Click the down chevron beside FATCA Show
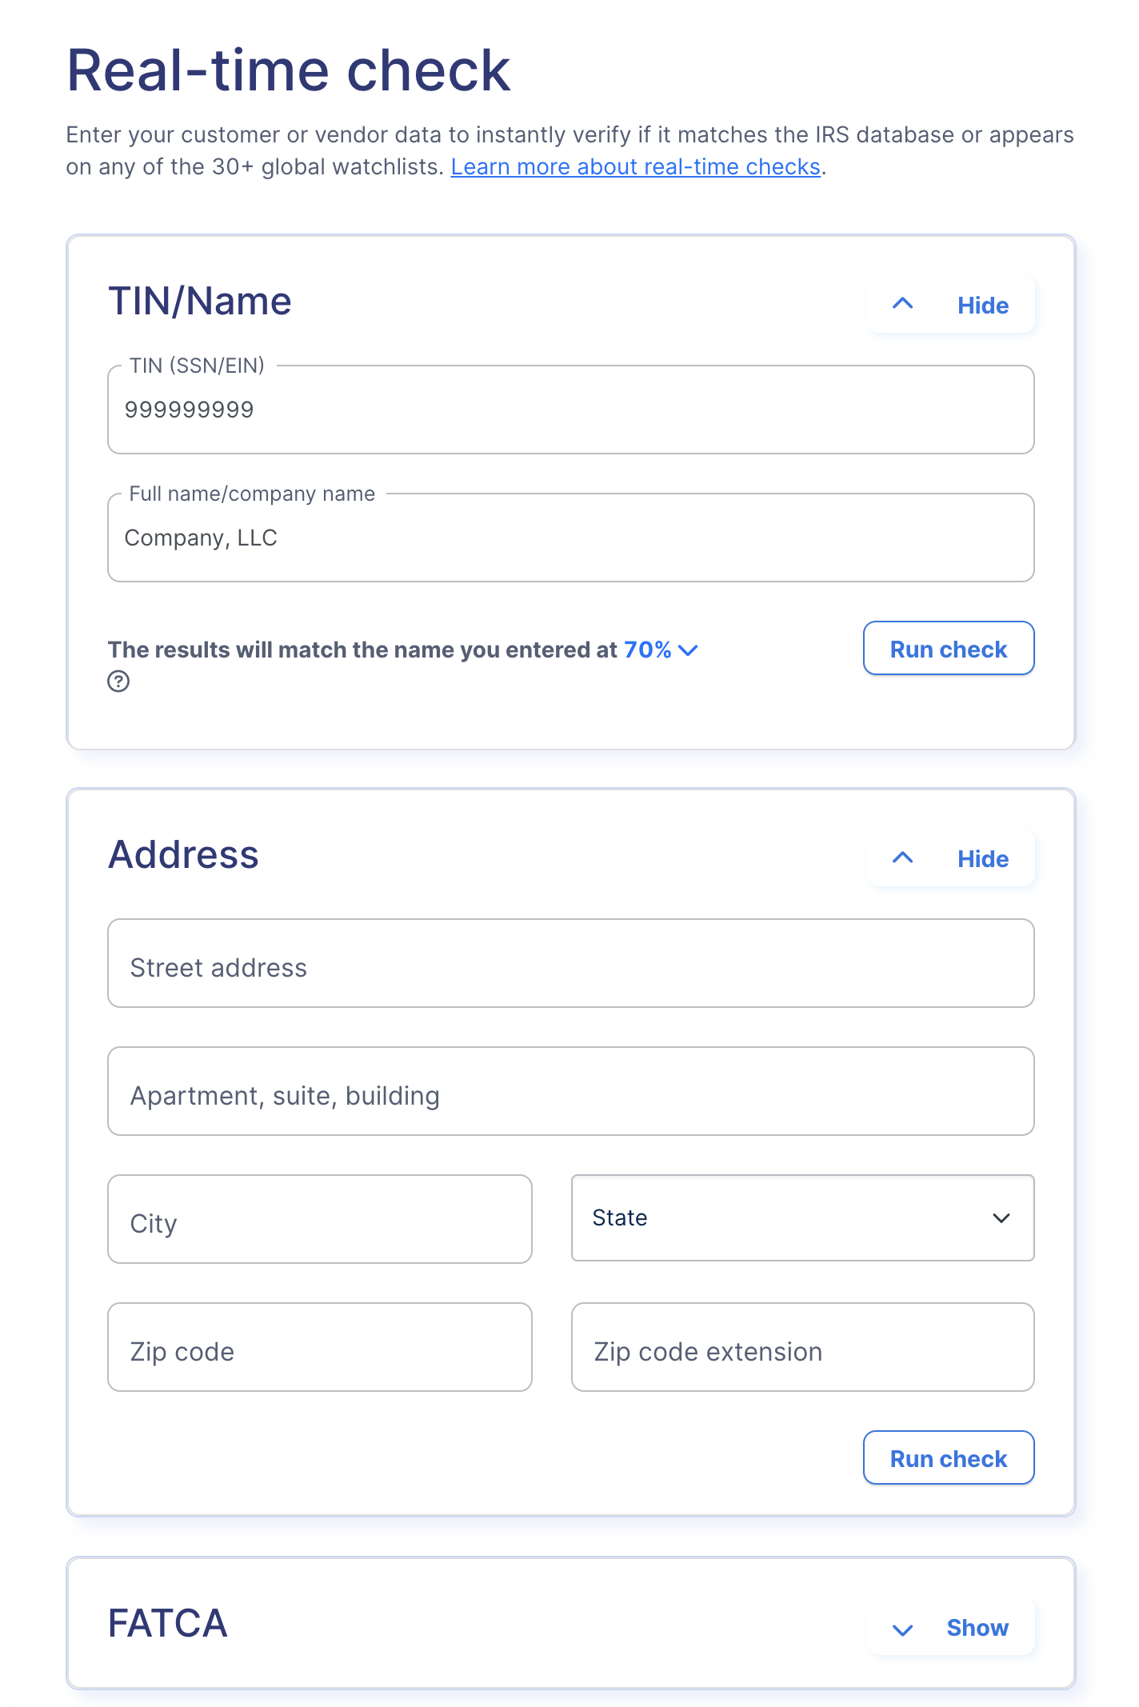This screenshot has height=1707, width=1139. point(902,1629)
